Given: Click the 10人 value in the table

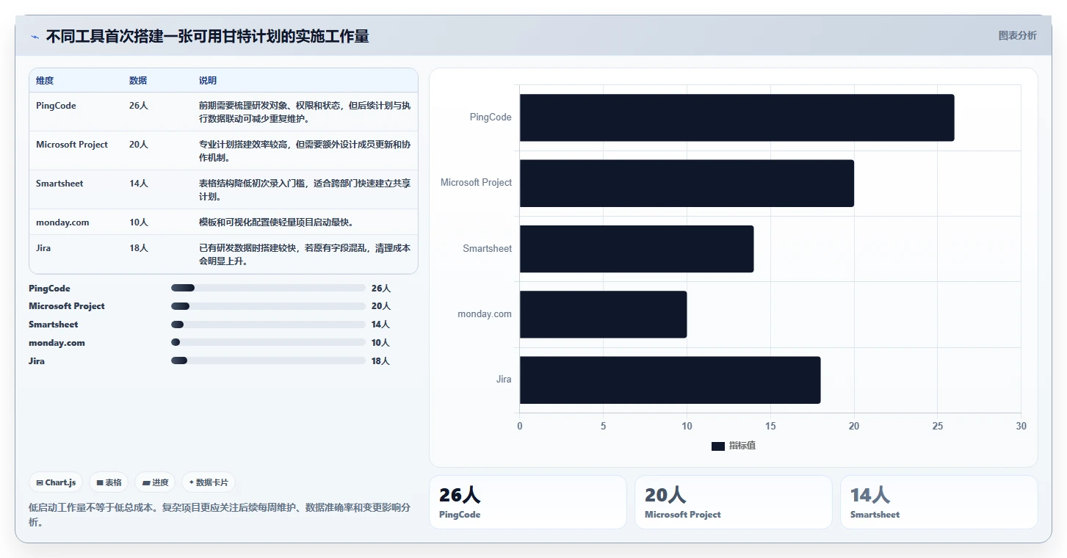Looking at the screenshot, I should point(139,222).
